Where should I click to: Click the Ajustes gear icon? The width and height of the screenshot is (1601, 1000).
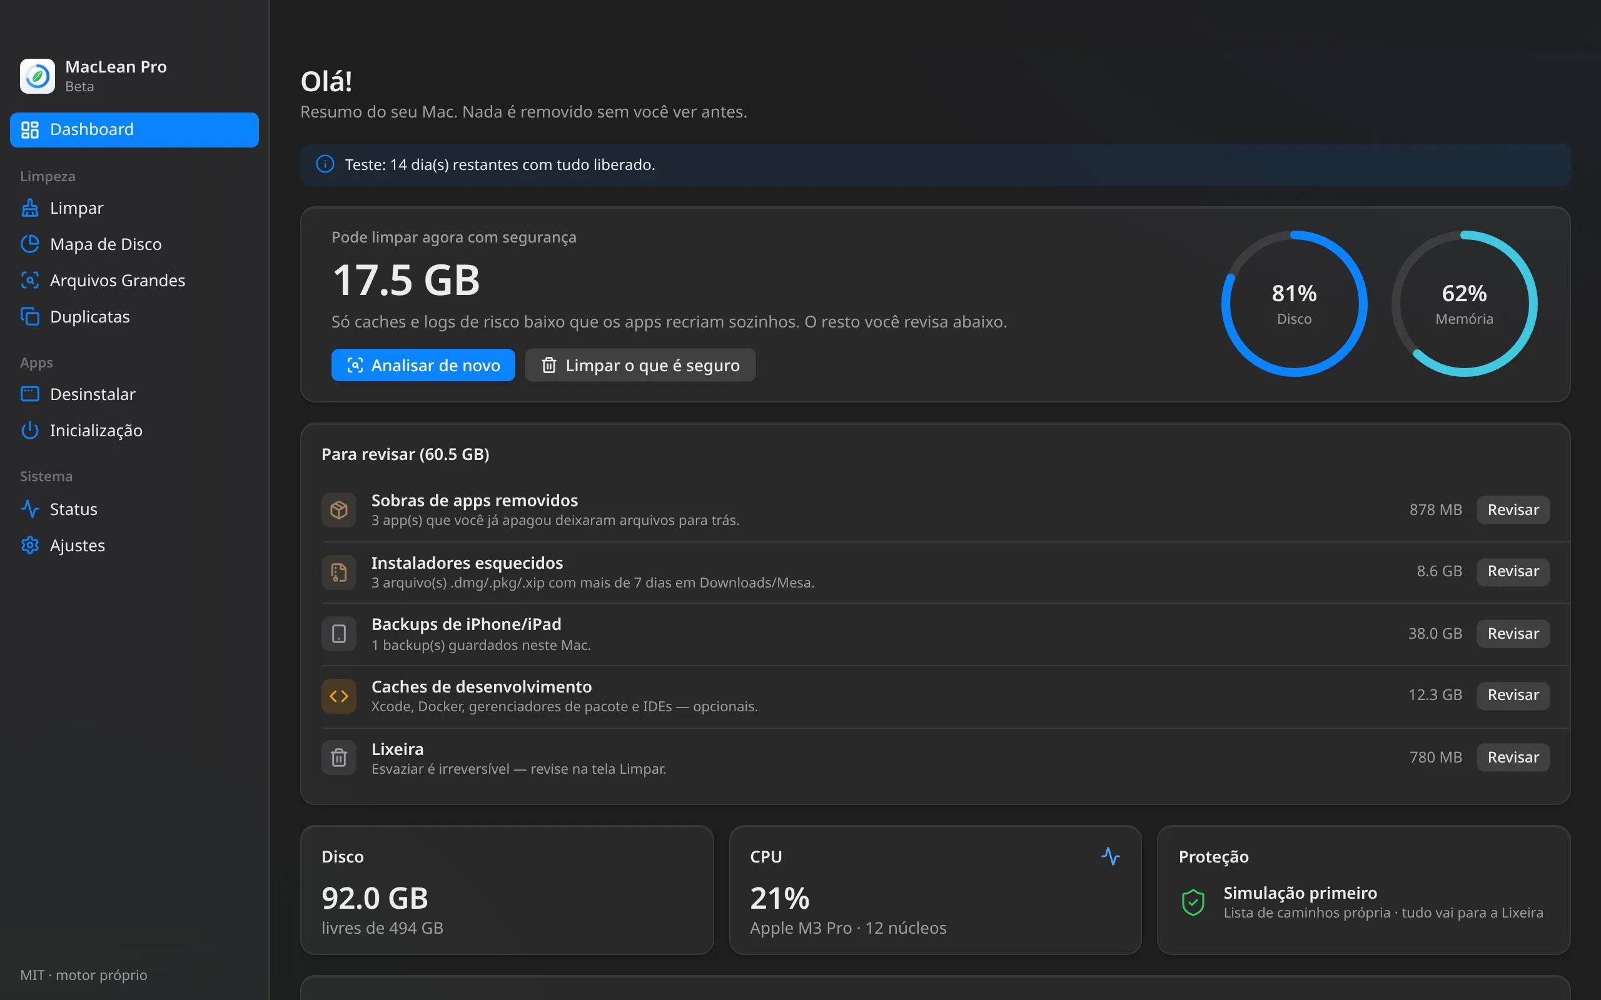tap(30, 546)
